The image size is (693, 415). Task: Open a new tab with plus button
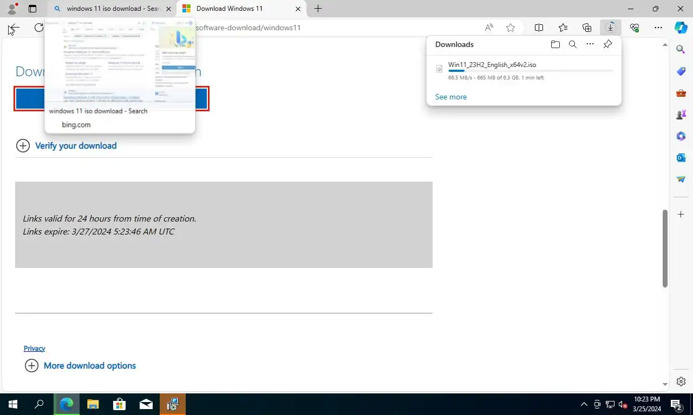click(x=318, y=9)
